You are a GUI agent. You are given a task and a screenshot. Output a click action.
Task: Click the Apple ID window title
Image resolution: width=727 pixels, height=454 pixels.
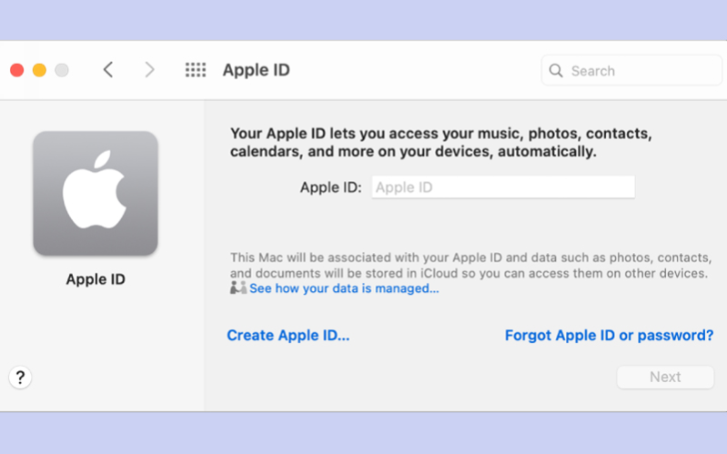(x=257, y=70)
